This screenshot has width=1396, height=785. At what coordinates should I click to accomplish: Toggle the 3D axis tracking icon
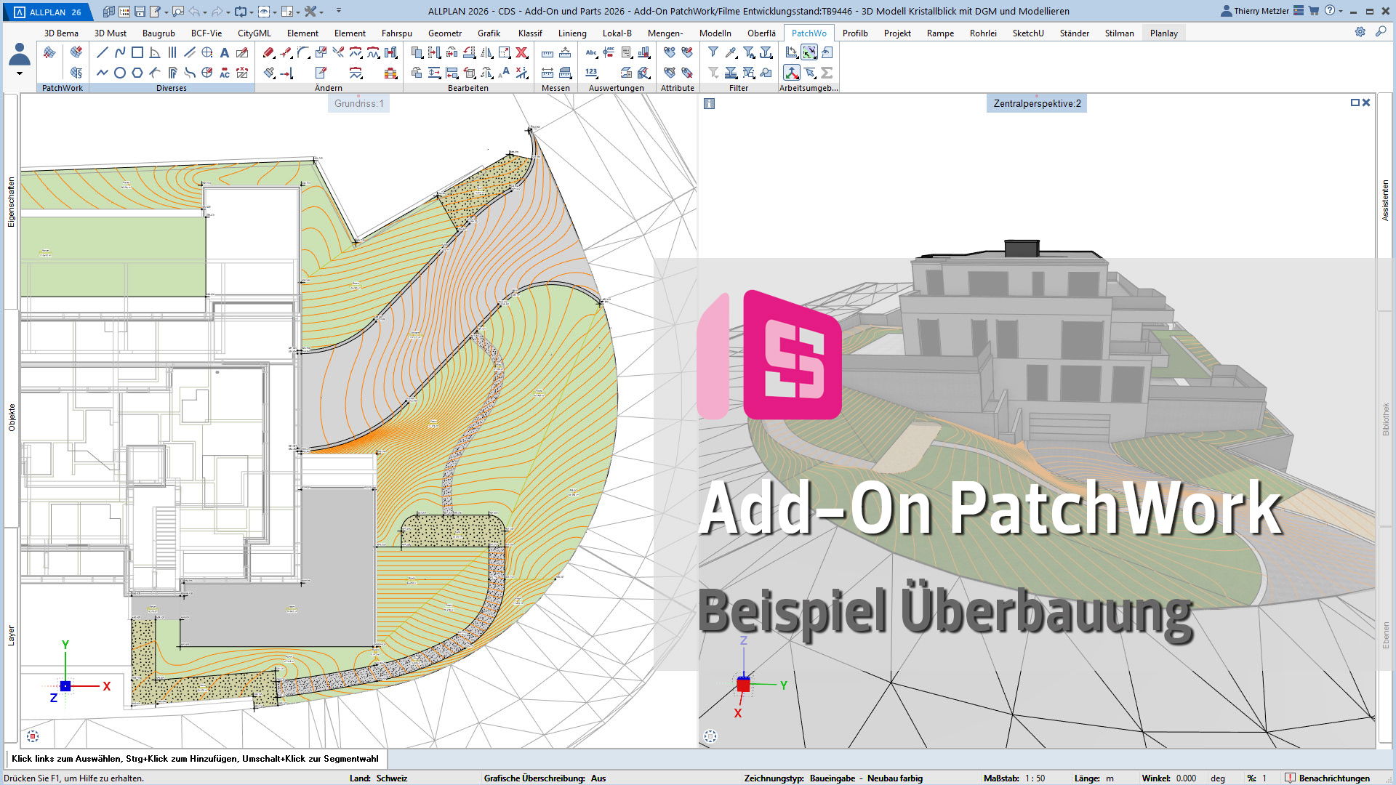791,73
